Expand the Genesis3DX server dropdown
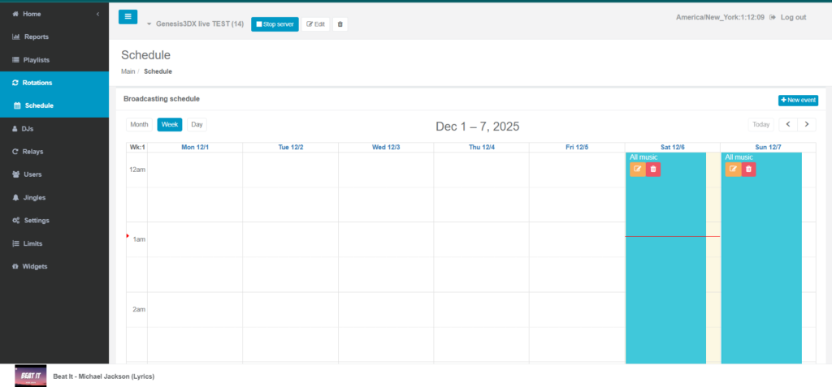 click(x=149, y=24)
